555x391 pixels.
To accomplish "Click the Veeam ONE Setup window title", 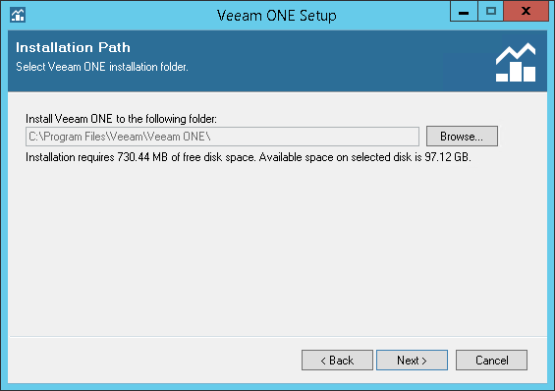I will click(277, 16).
